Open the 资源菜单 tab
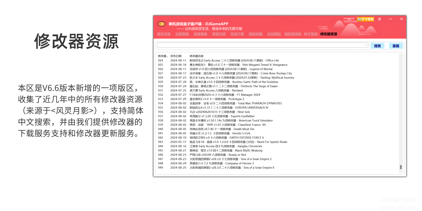422x211 pixels. tap(200, 34)
